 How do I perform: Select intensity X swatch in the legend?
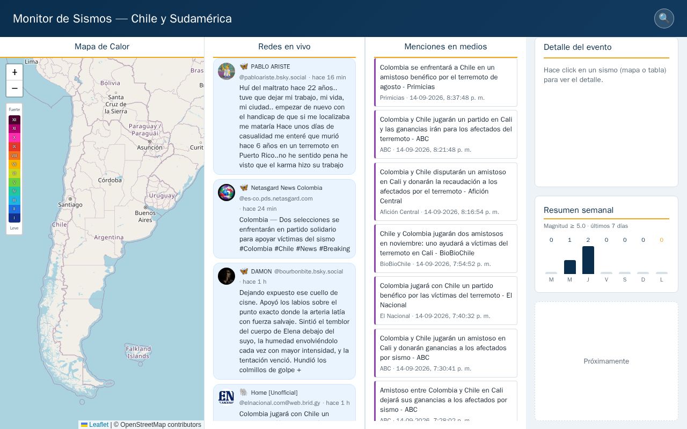[14, 138]
